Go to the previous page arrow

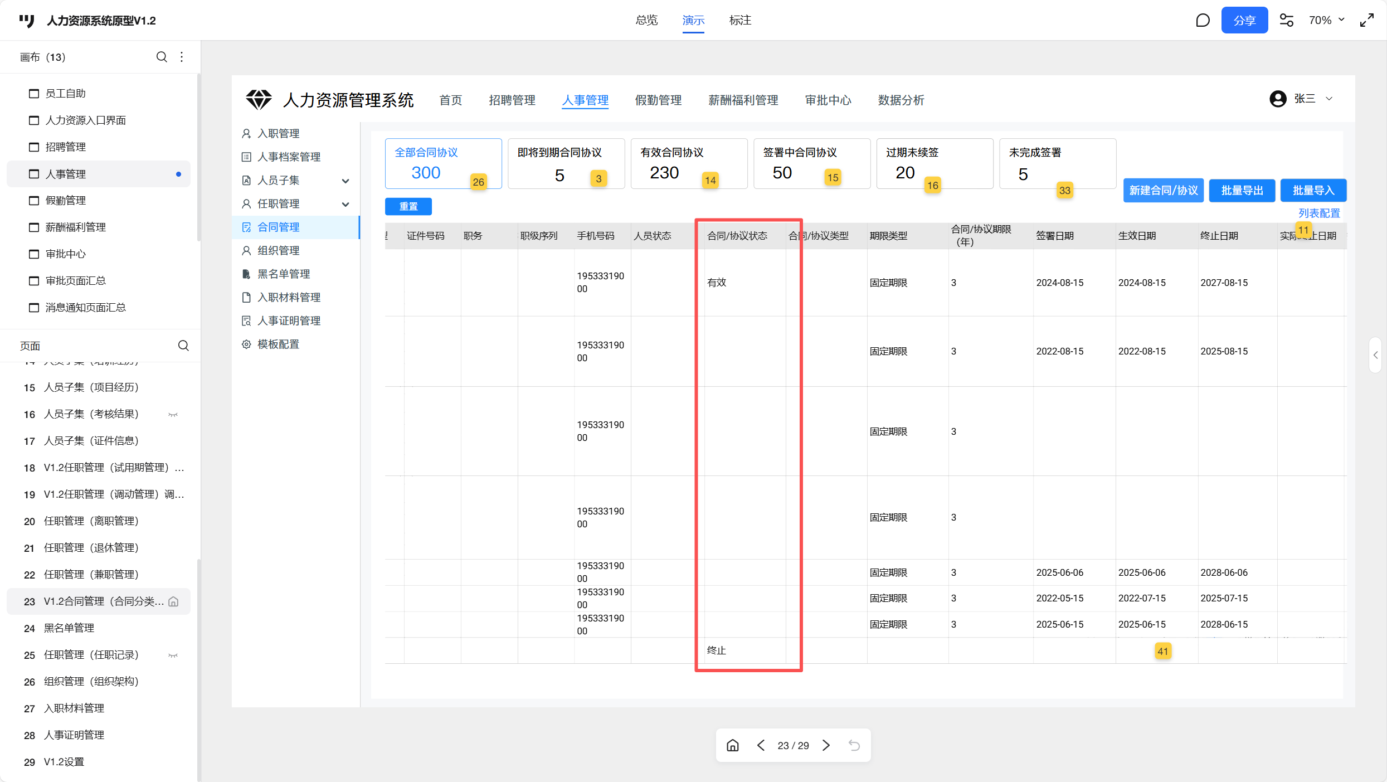(761, 745)
